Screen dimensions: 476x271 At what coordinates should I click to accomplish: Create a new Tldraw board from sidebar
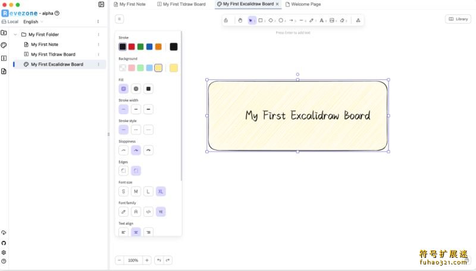coord(4,58)
